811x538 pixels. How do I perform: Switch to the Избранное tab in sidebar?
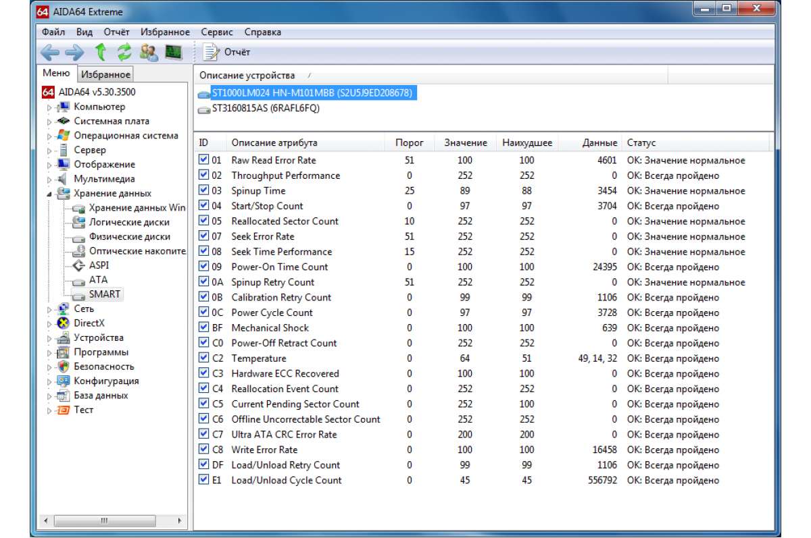click(x=105, y=74)
